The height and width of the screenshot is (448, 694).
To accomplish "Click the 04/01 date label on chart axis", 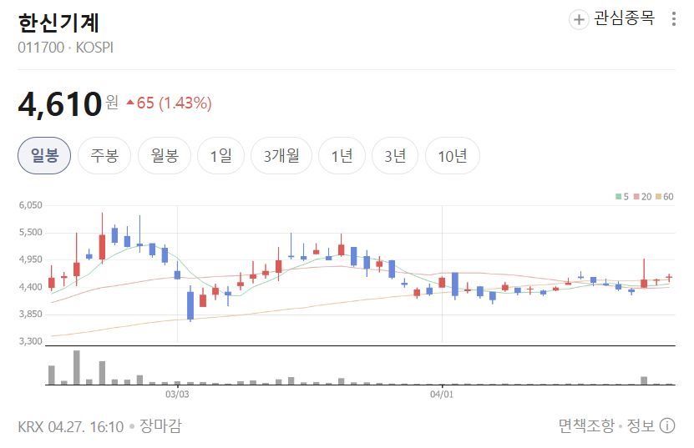I will [442, 394].
